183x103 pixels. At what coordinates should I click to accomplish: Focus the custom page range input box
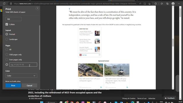point(23,65)
